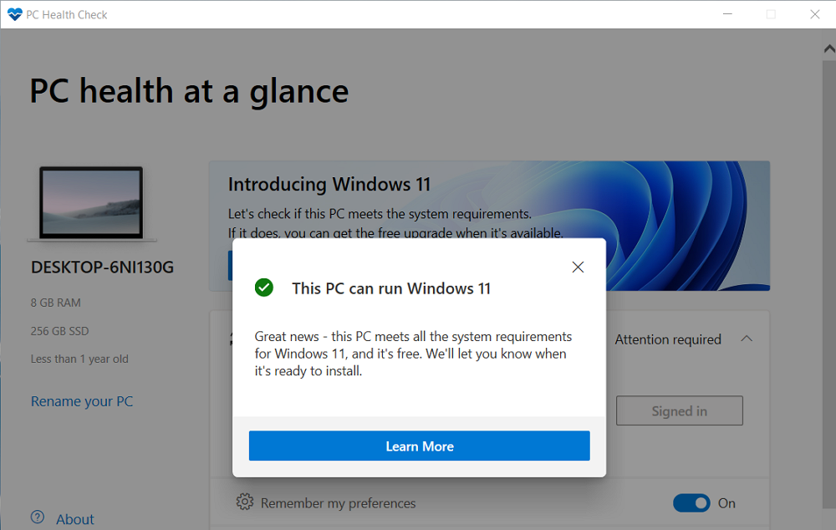Toggle Remember my preferences switch
The height and width of the screenshot is (530, 836).
click(x=691, y=502)
